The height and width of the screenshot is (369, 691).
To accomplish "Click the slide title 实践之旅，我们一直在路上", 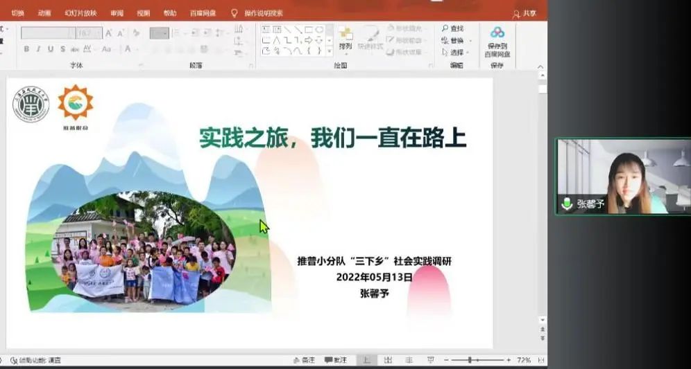I will click(333, 138).
